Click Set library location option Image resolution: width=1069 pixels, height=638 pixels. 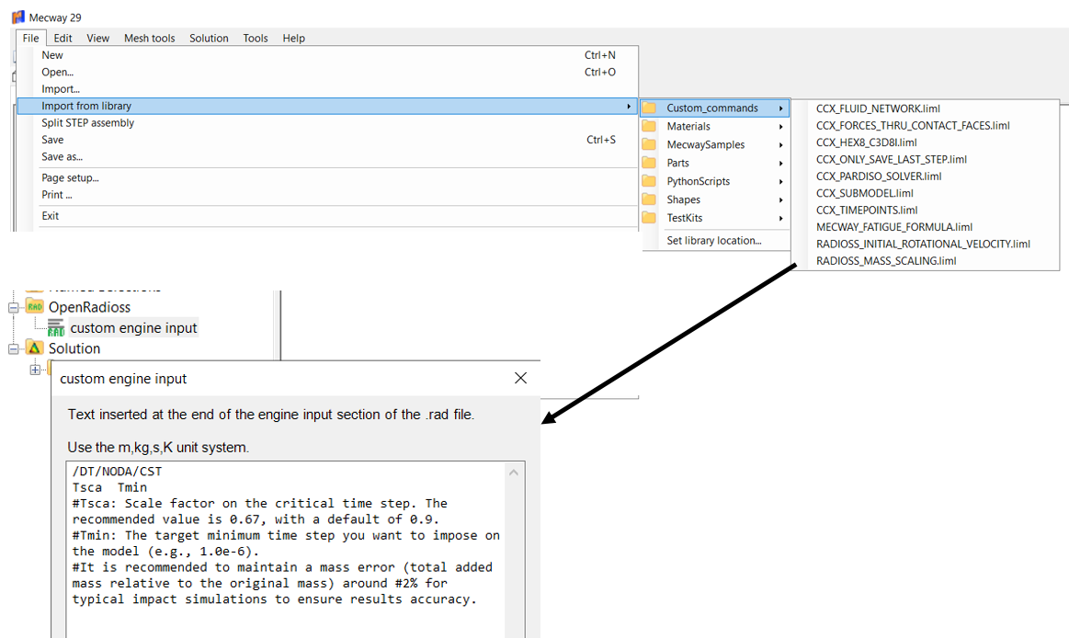(x=714, y=240)
